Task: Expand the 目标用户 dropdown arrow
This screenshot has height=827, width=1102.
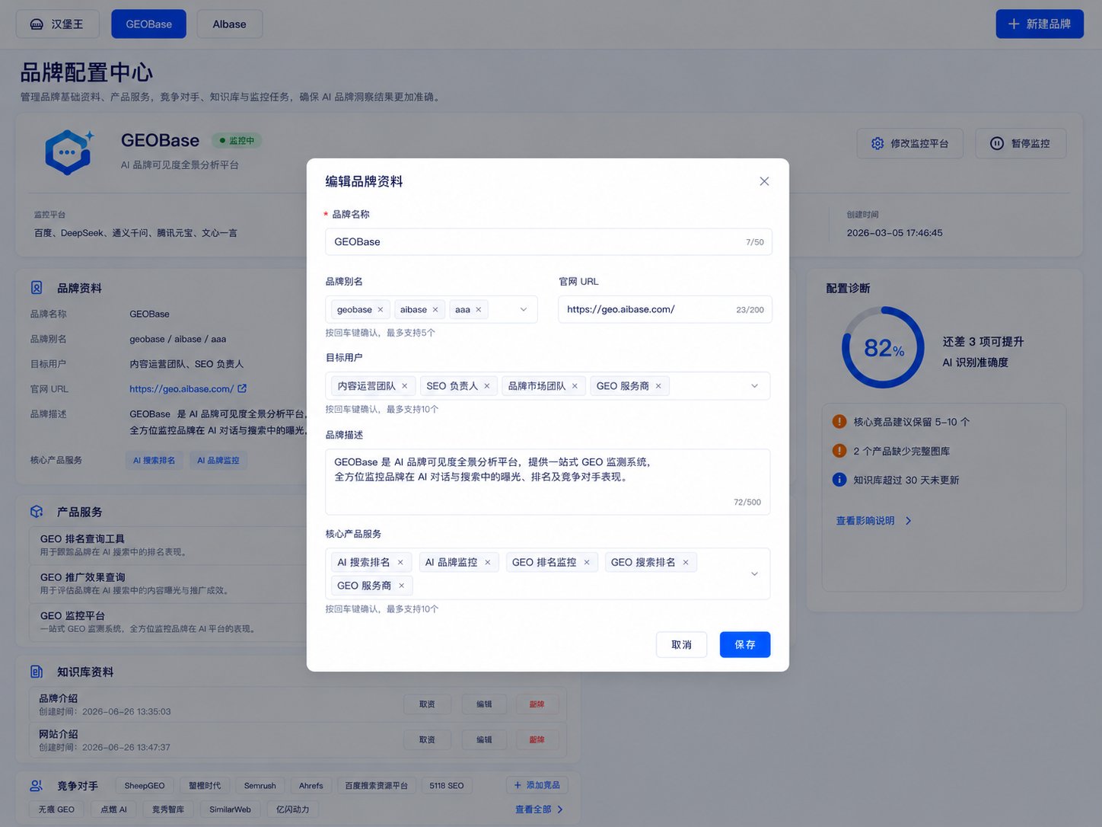Action: pyautogui.click(x=755, y=386)
